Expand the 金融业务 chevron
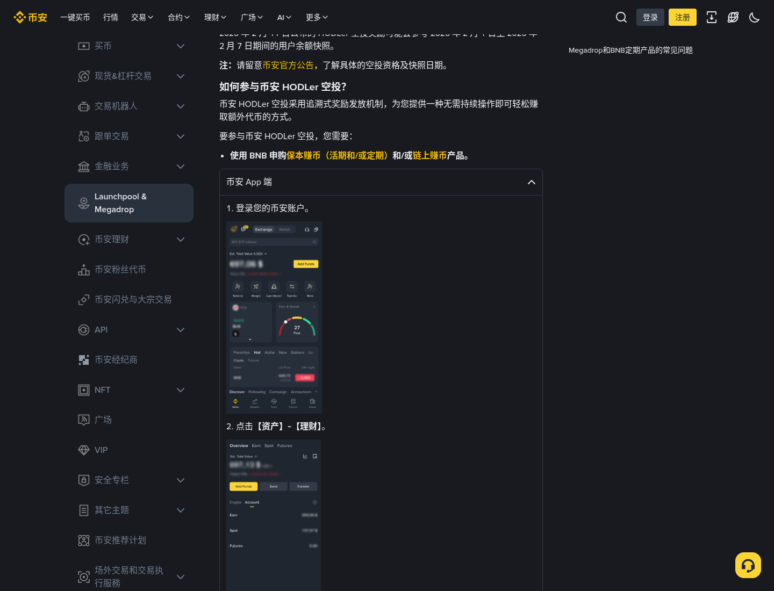The image size is (774, 591). coord(181,167)
